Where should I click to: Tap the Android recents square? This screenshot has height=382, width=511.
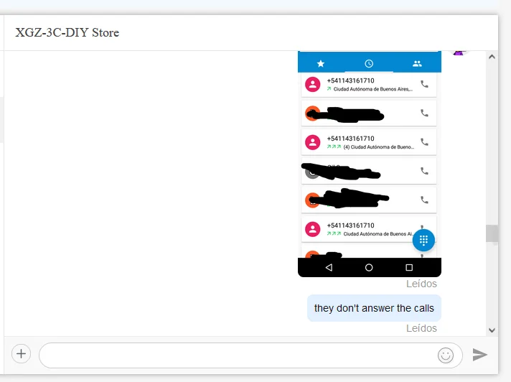(x=409, y=268)
